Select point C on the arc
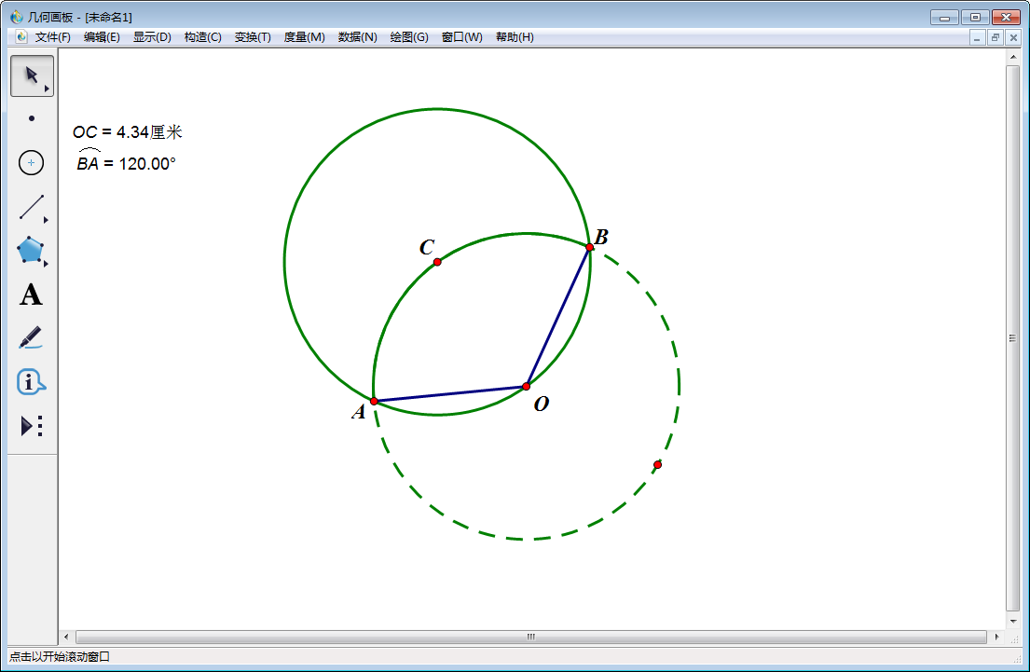 click(437, 262)
